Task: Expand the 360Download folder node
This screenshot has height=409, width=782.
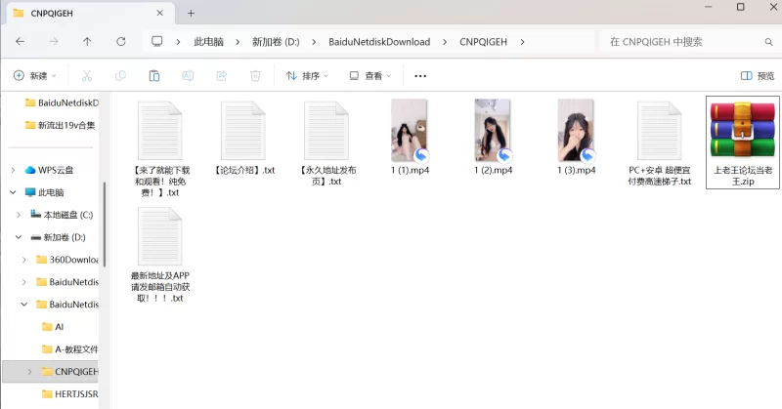Action: coord(23,260)
